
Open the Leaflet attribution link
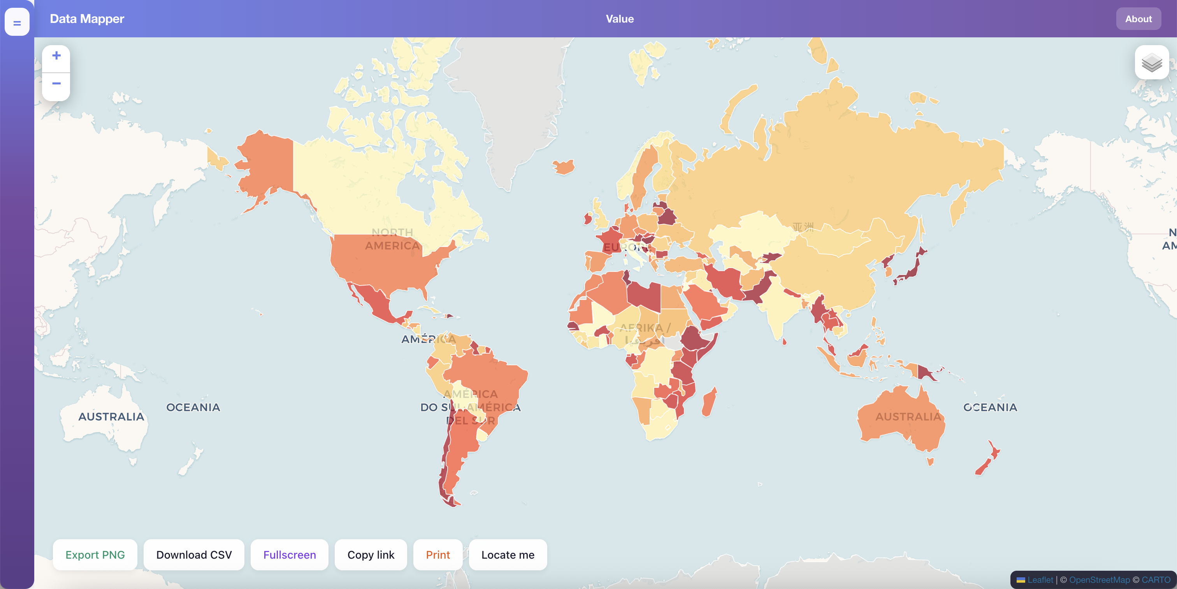coord(1040,580)
